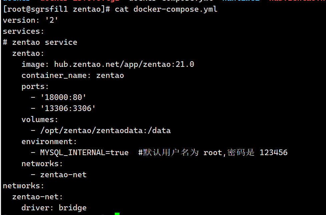Click the /opt/zentao/zentaodata:/data path
The height and width of the screenshot is (215, 326).
[106, 131]
